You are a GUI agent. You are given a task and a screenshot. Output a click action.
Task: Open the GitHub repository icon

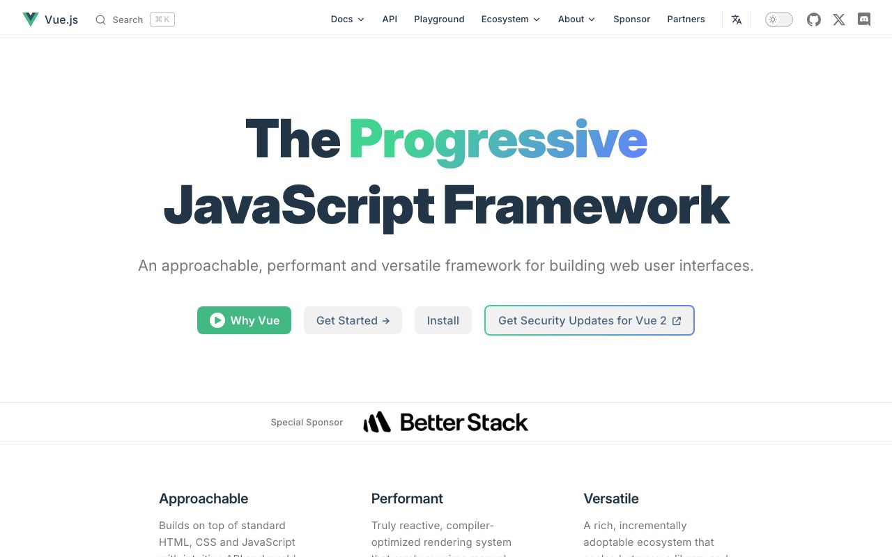[x=813, y=19]
